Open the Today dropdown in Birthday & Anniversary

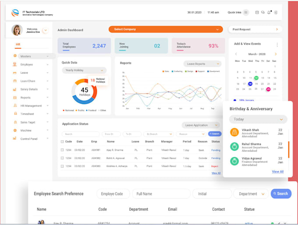click(x=258, y=119)
